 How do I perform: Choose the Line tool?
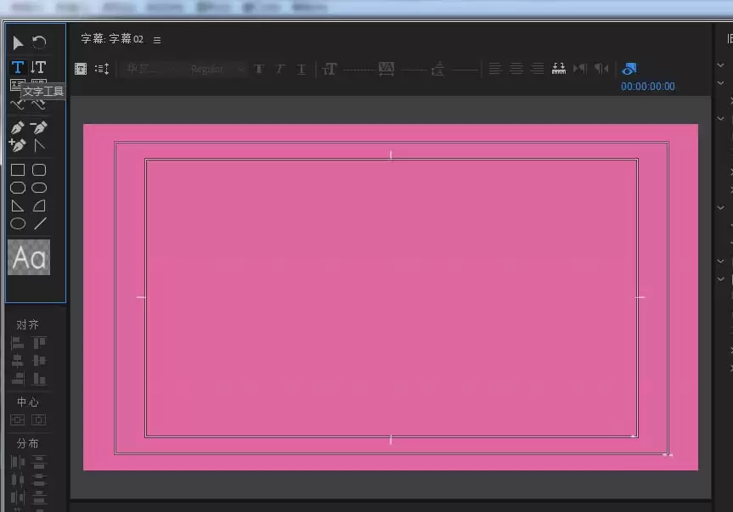39,224
